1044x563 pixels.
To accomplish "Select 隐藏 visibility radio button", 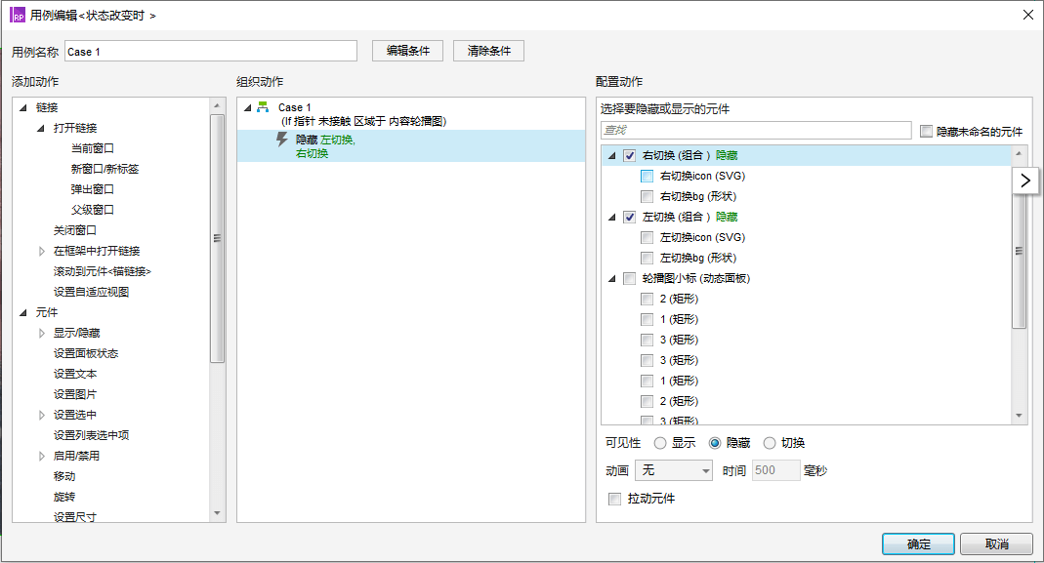I will point(715,443).
